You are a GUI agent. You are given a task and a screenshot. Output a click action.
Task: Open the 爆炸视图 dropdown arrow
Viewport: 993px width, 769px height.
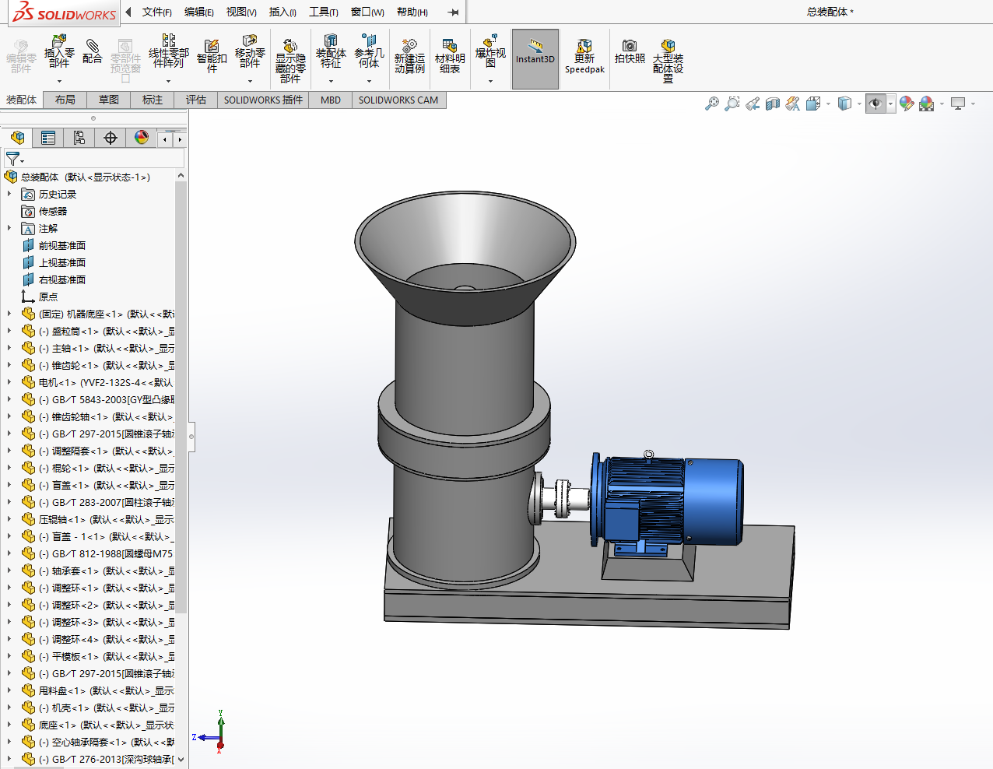click(490, 81)
